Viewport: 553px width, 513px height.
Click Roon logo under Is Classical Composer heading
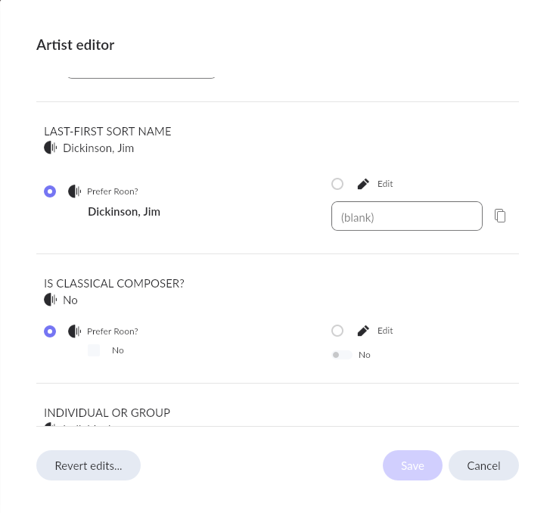pos(51,300)
